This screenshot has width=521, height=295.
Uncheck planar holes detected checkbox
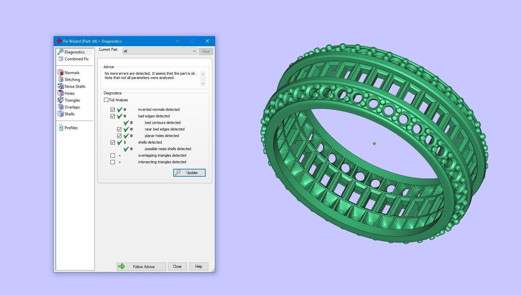pos(119,136)
